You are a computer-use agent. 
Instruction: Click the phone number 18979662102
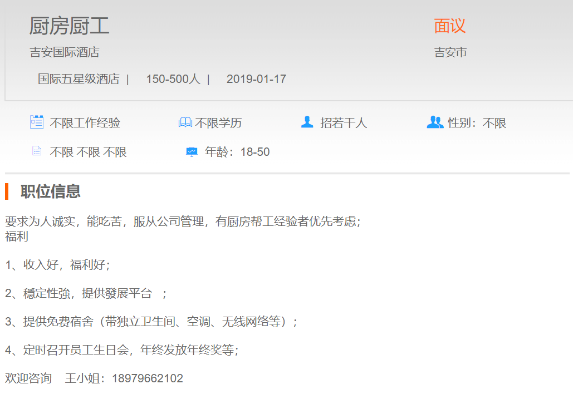[148, 378]
